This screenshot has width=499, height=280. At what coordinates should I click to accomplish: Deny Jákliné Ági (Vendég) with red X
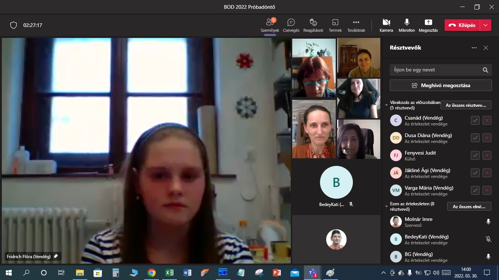(x=487, y=173)
